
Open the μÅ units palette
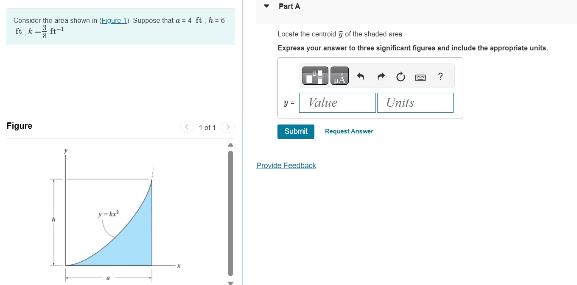339,75
